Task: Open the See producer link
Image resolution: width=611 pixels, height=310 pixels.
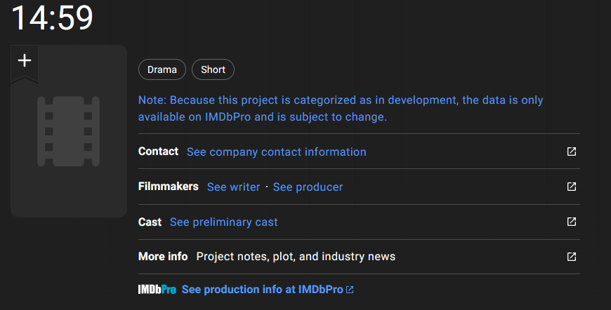Action: click(308, 187)
